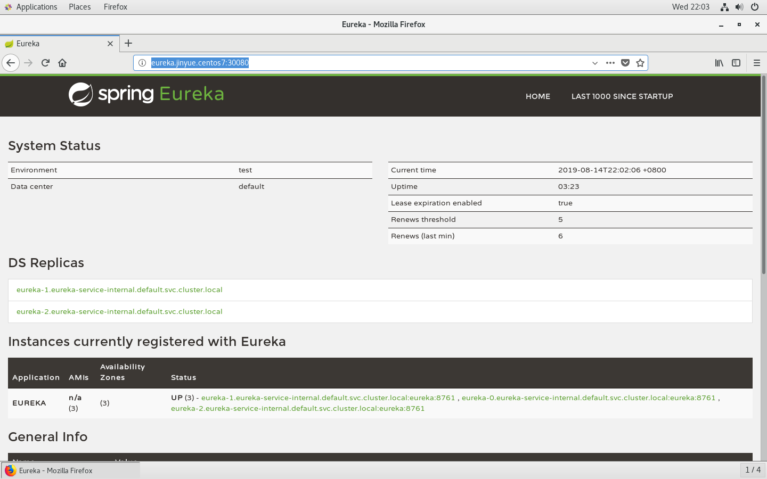This screenshot has height=479, width=767.
Task: Save page to Pocket icon
Action: [x=625, y=63]
